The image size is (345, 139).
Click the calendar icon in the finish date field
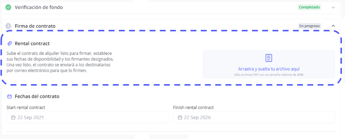pos(180,118)
